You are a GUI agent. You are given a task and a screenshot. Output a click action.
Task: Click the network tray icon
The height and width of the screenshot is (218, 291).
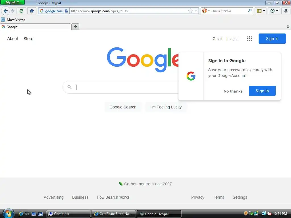click(x=263, y=213)
